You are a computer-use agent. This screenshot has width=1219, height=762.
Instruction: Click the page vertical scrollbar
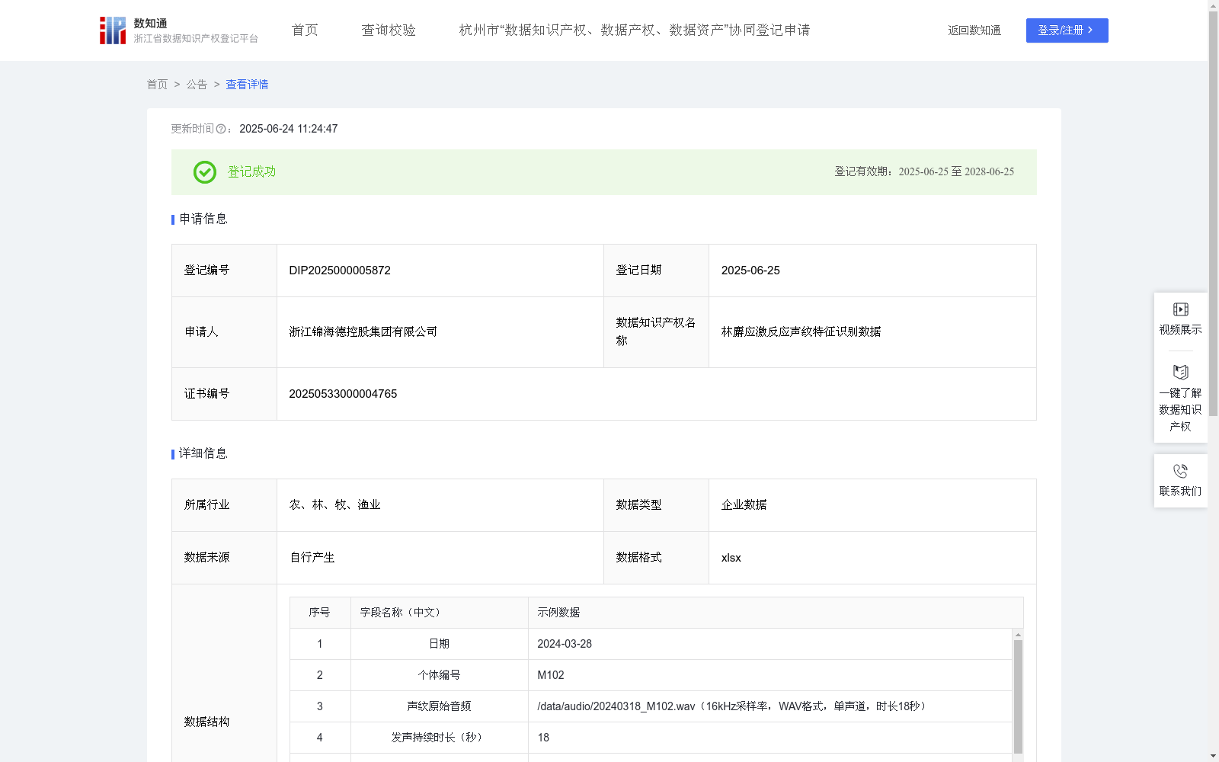coord(1213,213)
